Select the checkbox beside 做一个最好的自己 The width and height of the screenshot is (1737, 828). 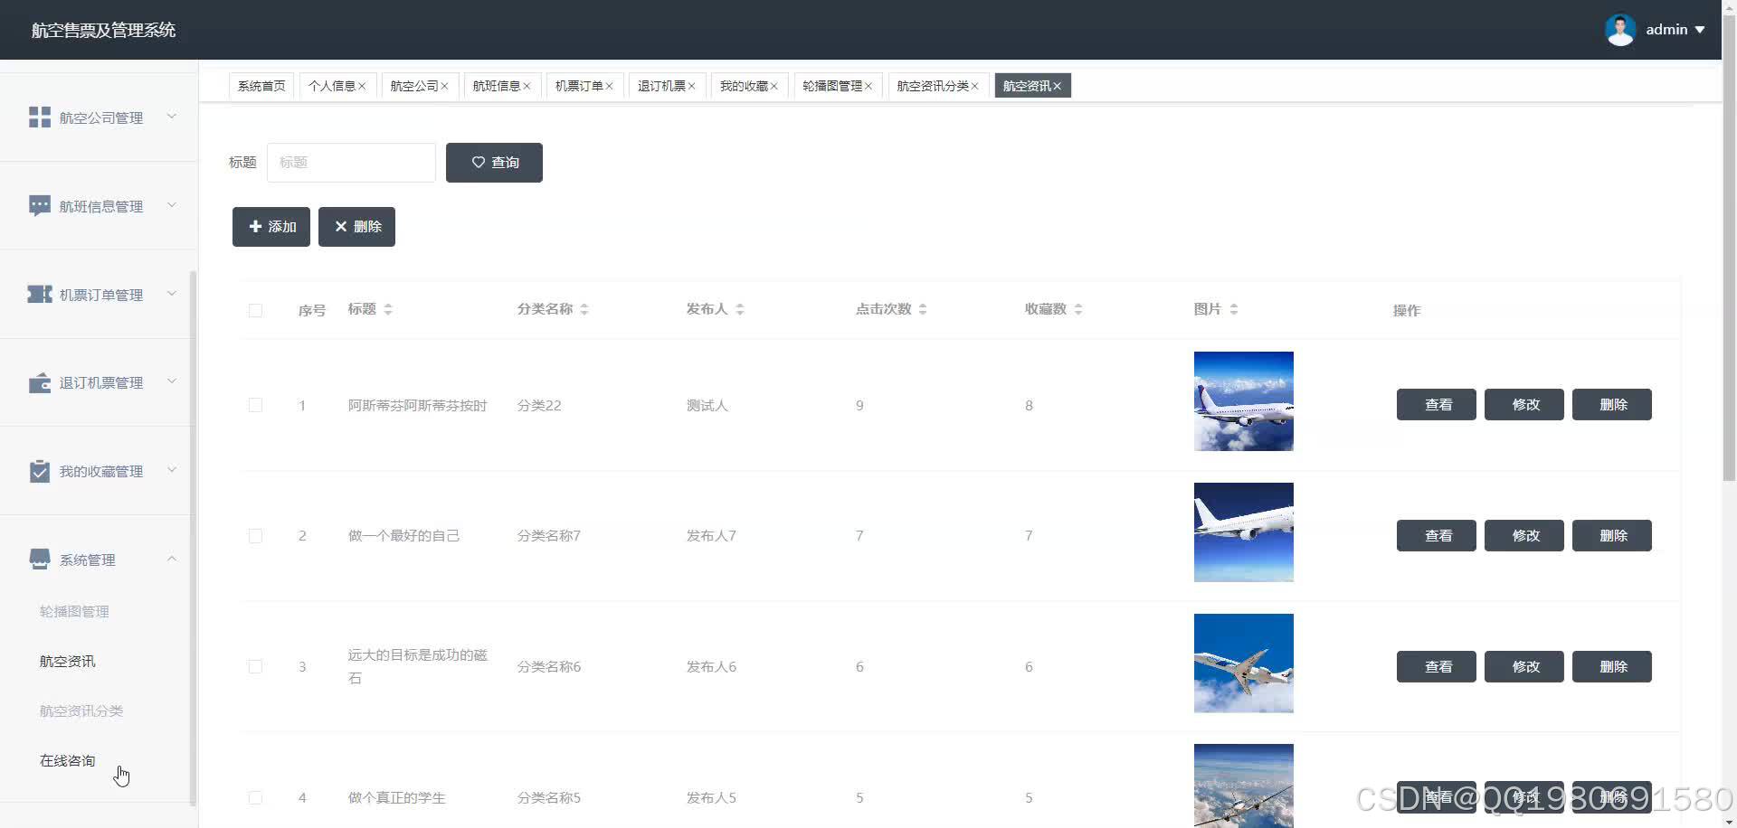255,535
